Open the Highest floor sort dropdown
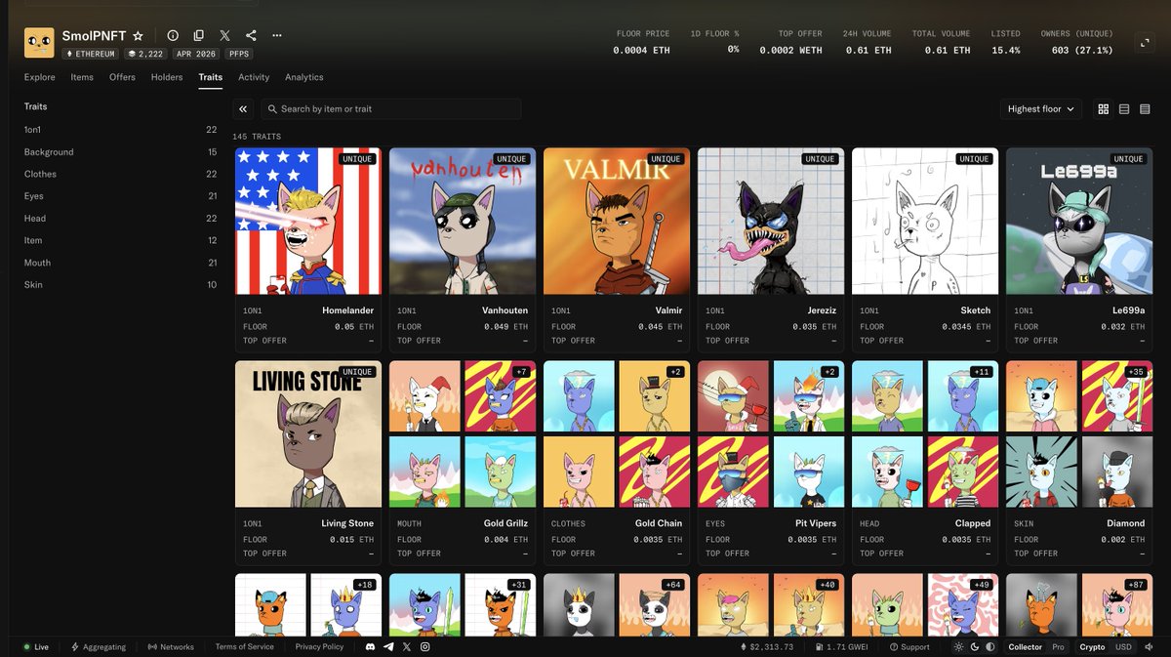Screen dimensions: 1171x657 click(1041, 109)
